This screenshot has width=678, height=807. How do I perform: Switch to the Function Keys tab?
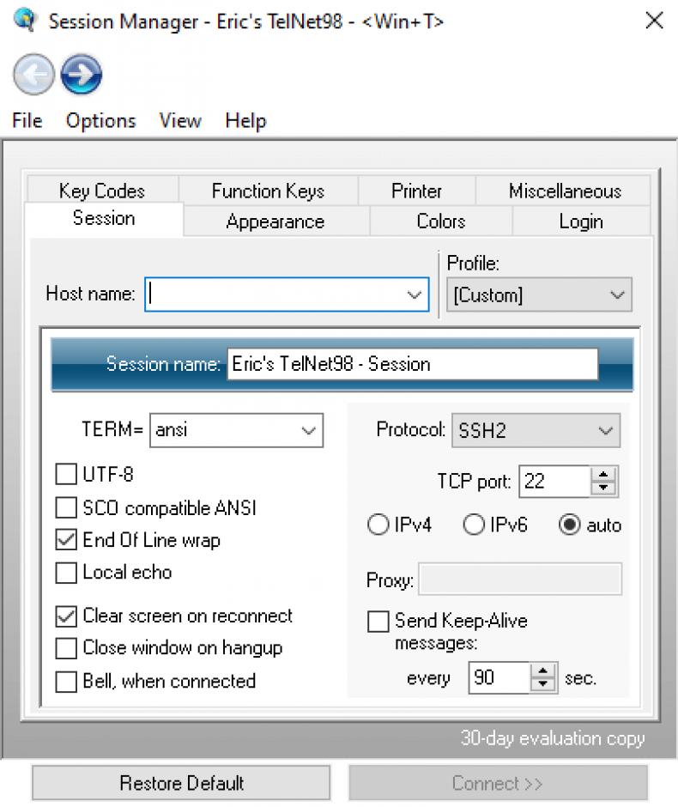click(x=268, y=191)
